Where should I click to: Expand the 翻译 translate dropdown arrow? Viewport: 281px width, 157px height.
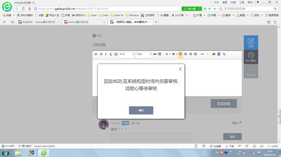[x=233, y=15]
